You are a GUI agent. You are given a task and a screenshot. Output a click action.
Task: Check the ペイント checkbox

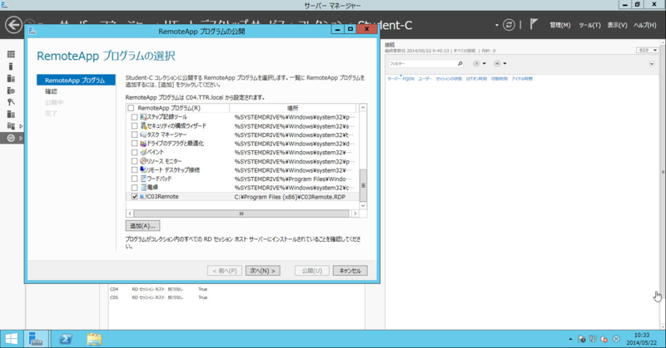pyautogui.click(x=135, y=152)
